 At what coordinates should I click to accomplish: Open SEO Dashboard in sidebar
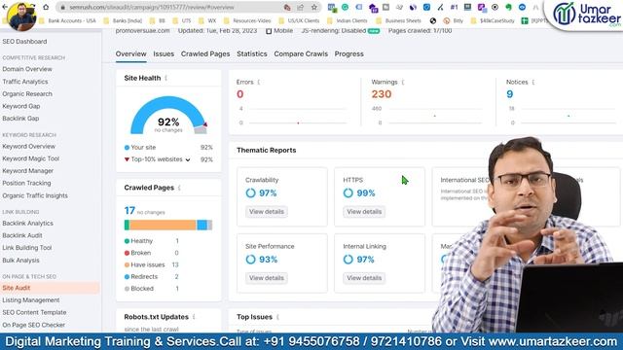[x=24, y=42]
